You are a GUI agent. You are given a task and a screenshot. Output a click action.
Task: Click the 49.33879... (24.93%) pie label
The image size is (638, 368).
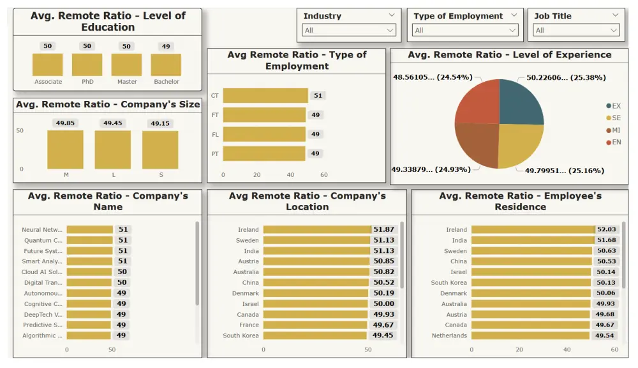[x=431, y=169]
